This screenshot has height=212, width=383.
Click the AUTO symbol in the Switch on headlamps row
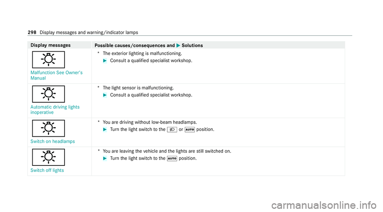pyautogui.click(x=190, y=130)
